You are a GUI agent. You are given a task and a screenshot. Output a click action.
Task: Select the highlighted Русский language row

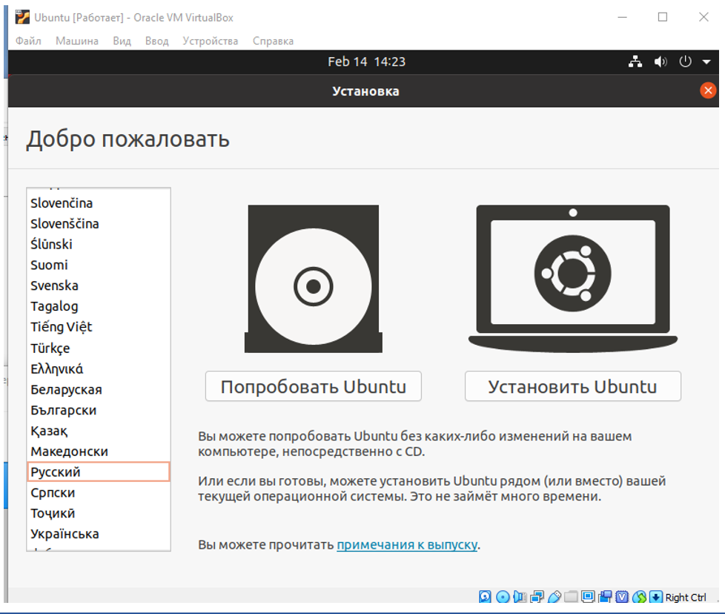[x=99, y=472]
